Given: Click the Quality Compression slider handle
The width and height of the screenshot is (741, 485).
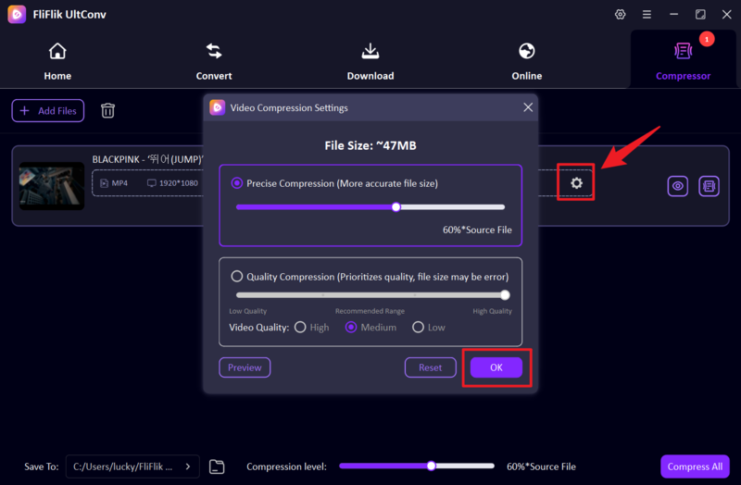Looking at the screenshot, I should coord(505,295).
